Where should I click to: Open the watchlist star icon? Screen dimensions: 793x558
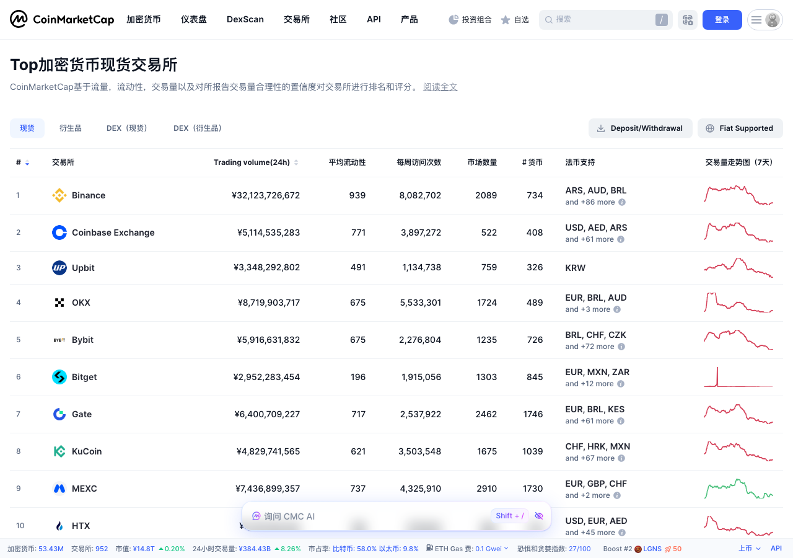[506, 20]
